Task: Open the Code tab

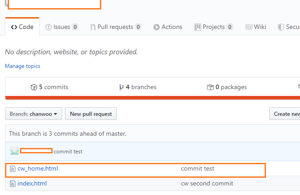Action: point(22,27)
